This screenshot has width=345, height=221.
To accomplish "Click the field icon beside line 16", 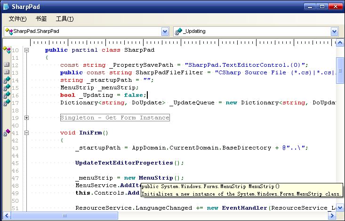I will 7,95.
